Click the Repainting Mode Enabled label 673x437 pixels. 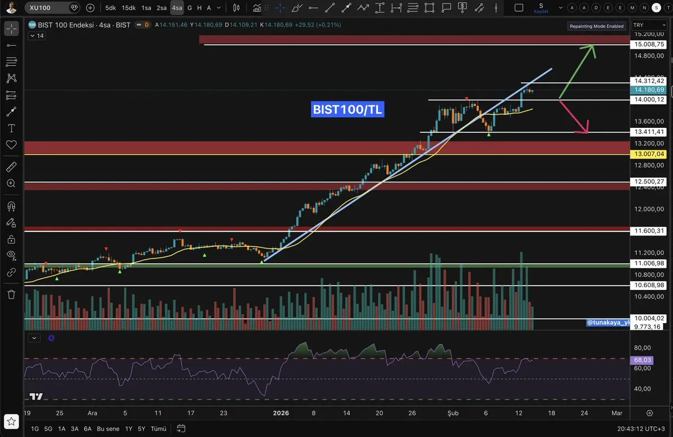(597, 26)
